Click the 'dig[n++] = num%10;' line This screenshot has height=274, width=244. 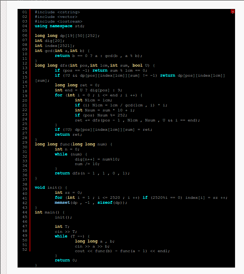pos(97,159)
